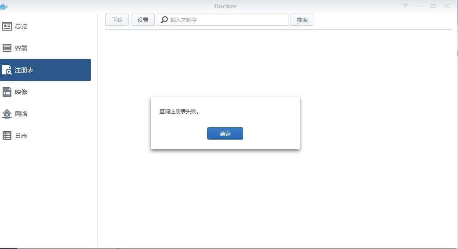
Task: Select the 总览 text label in sidebar
Action: click(x=21, y=26)
